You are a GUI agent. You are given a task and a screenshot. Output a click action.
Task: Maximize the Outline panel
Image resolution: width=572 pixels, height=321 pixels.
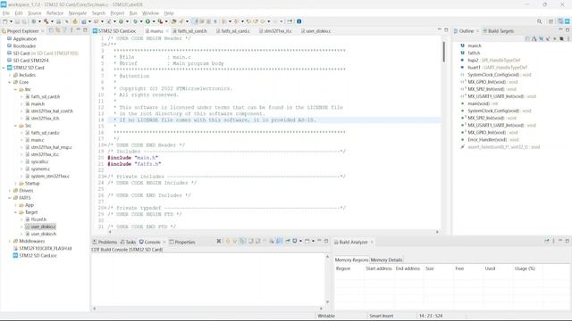click(x=568, y=30)
